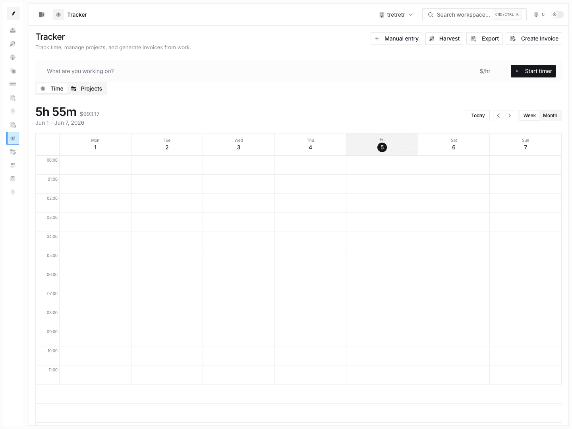This screenshot has height=429, width=572.
Task: Jump to Today in the calendar
Action: (x=478, y=116)
